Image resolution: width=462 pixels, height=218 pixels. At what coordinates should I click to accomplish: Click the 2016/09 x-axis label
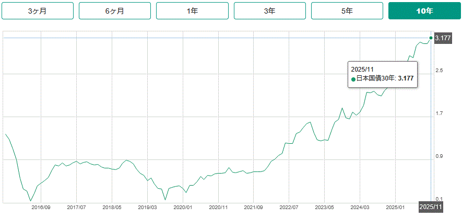pyautogui.click(x=41, y=207)
